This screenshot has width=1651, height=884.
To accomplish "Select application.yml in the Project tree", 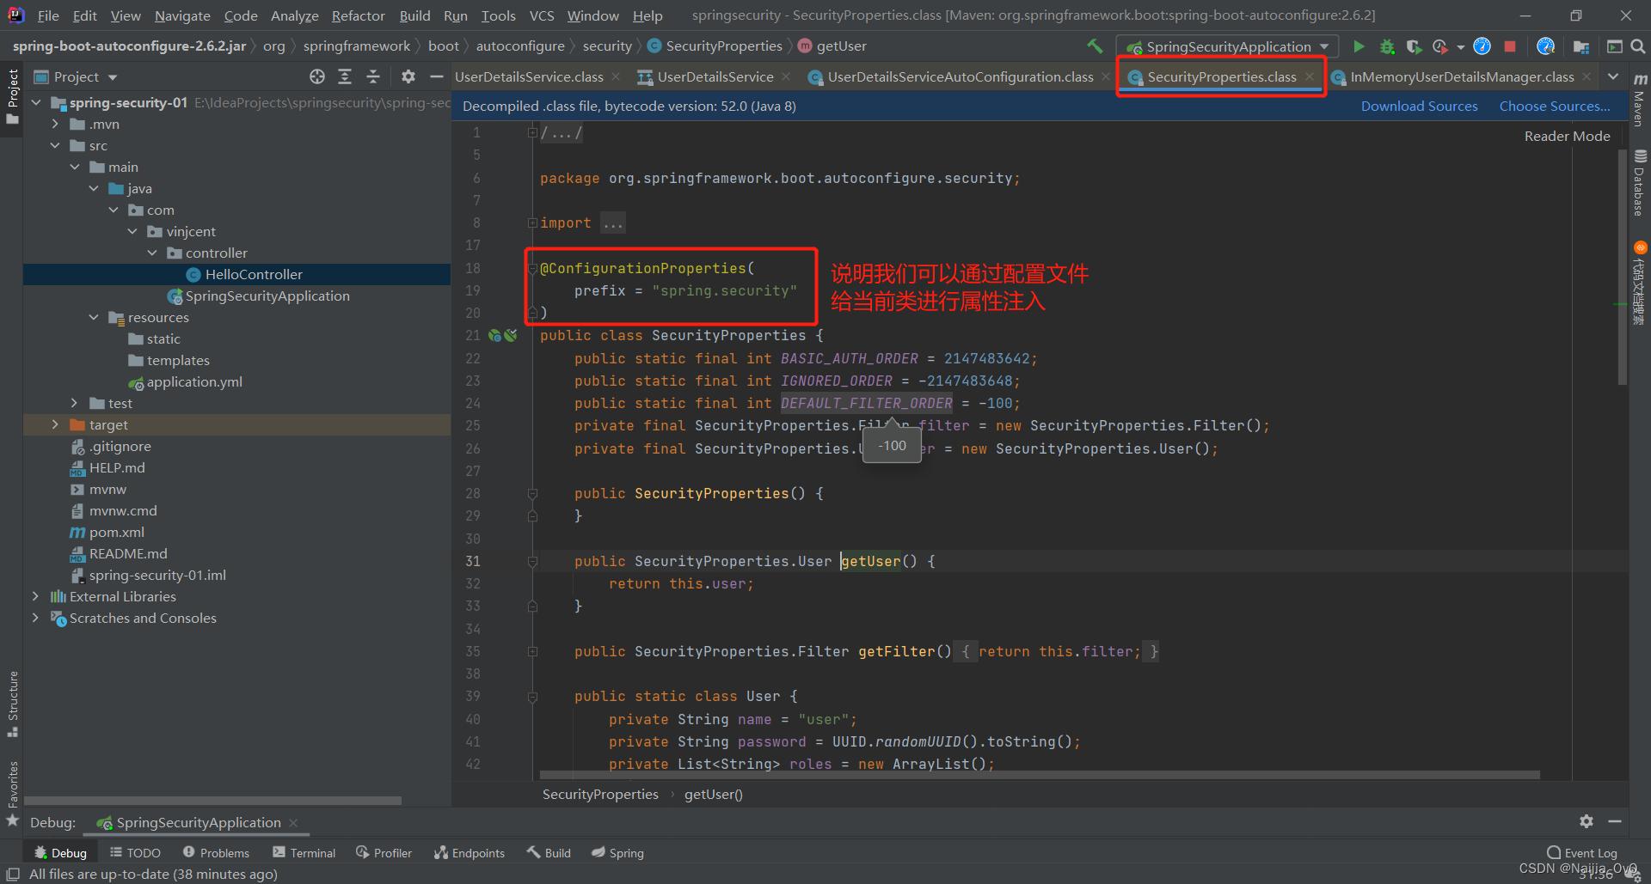I will [194, 381].
